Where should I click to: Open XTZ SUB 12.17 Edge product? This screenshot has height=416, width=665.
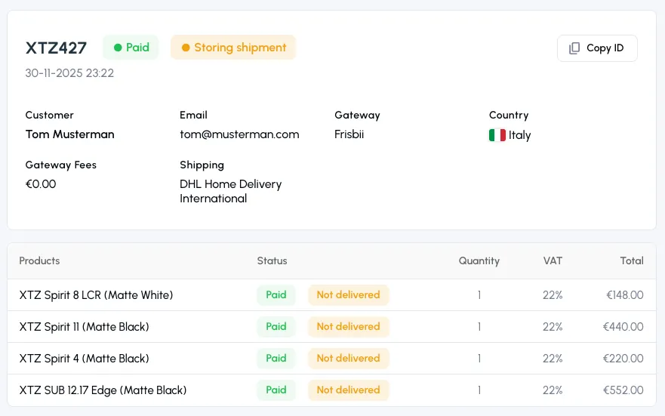103,390
